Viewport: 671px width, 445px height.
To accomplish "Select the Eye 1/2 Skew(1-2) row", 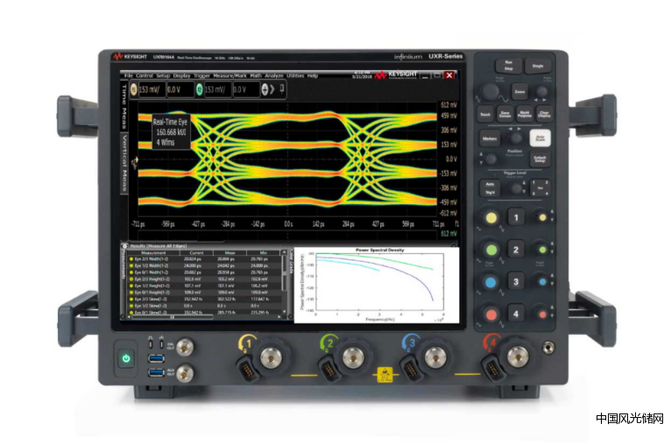I will tap(205, 306).
